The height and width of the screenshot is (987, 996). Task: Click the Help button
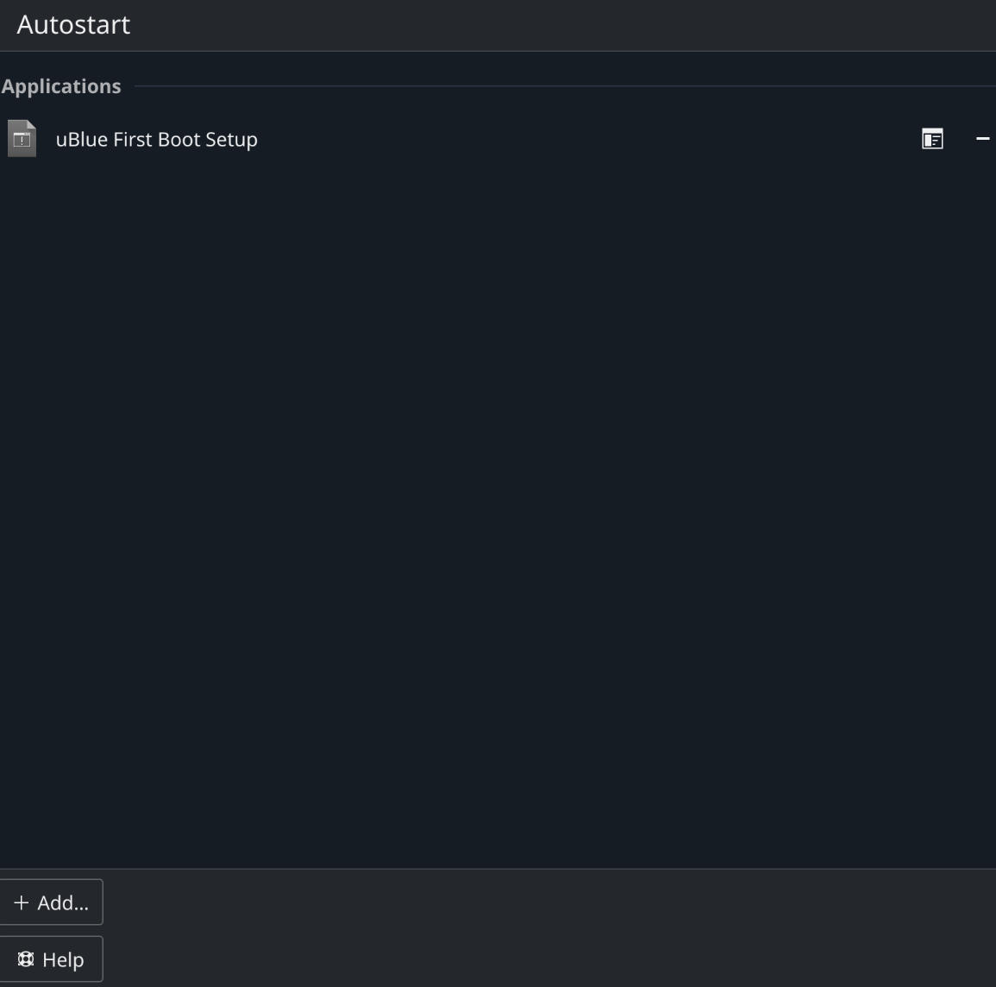(x=51, y=959)
